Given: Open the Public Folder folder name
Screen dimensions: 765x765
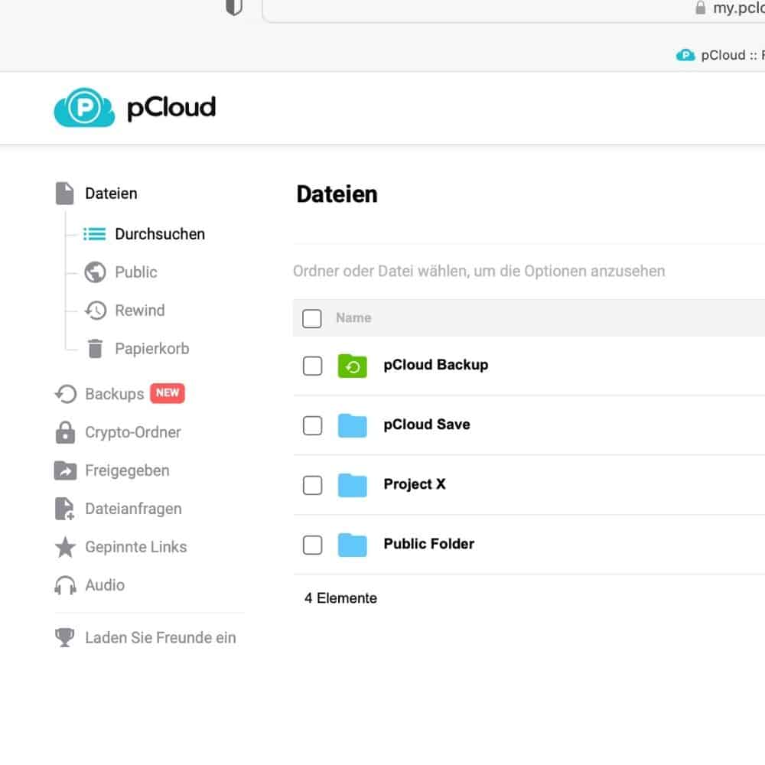Looking at the screenshot, I should (429, 544).
